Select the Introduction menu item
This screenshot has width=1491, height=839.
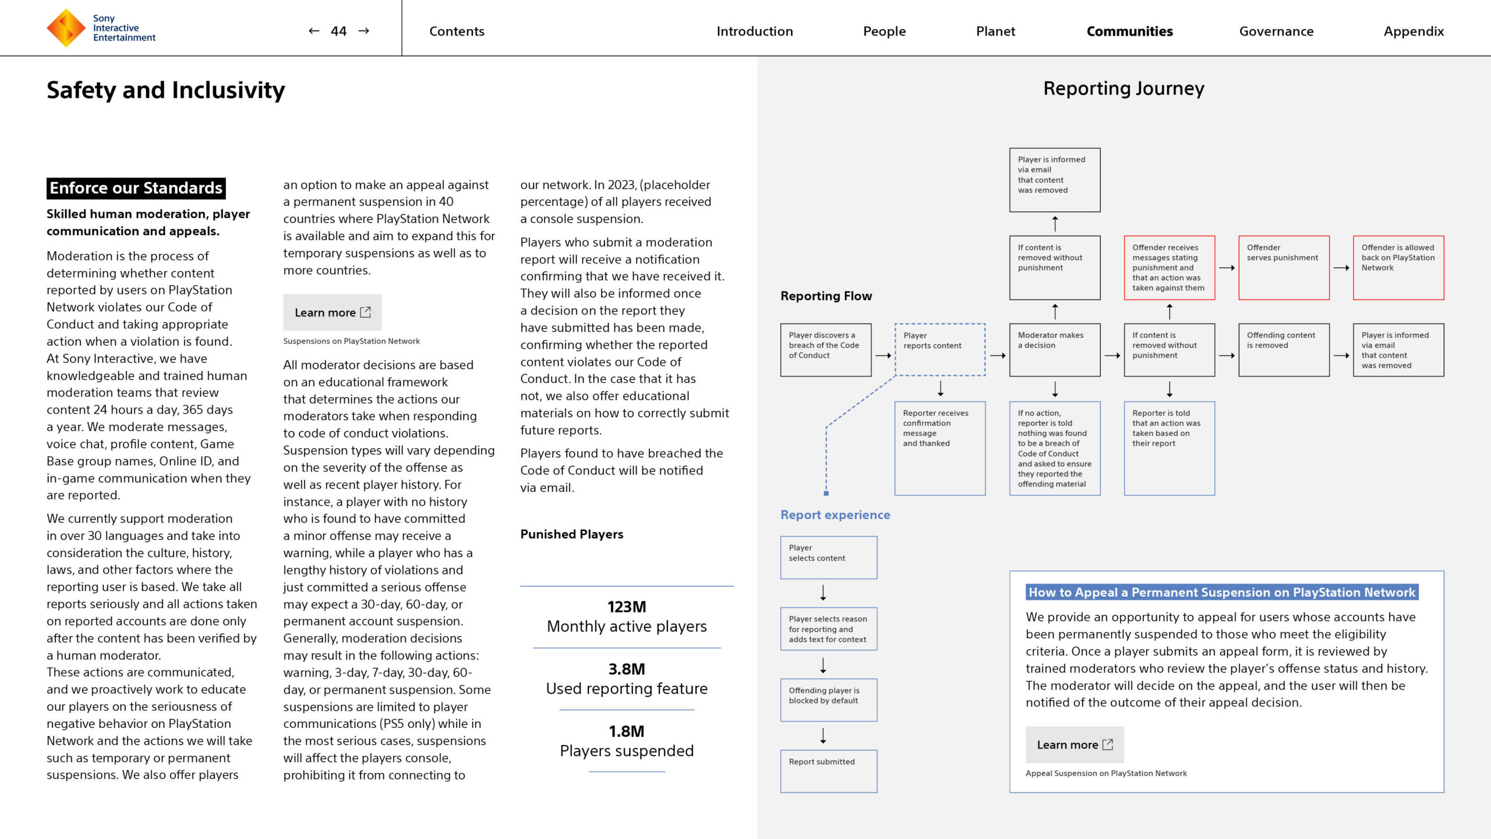(755, 31)
